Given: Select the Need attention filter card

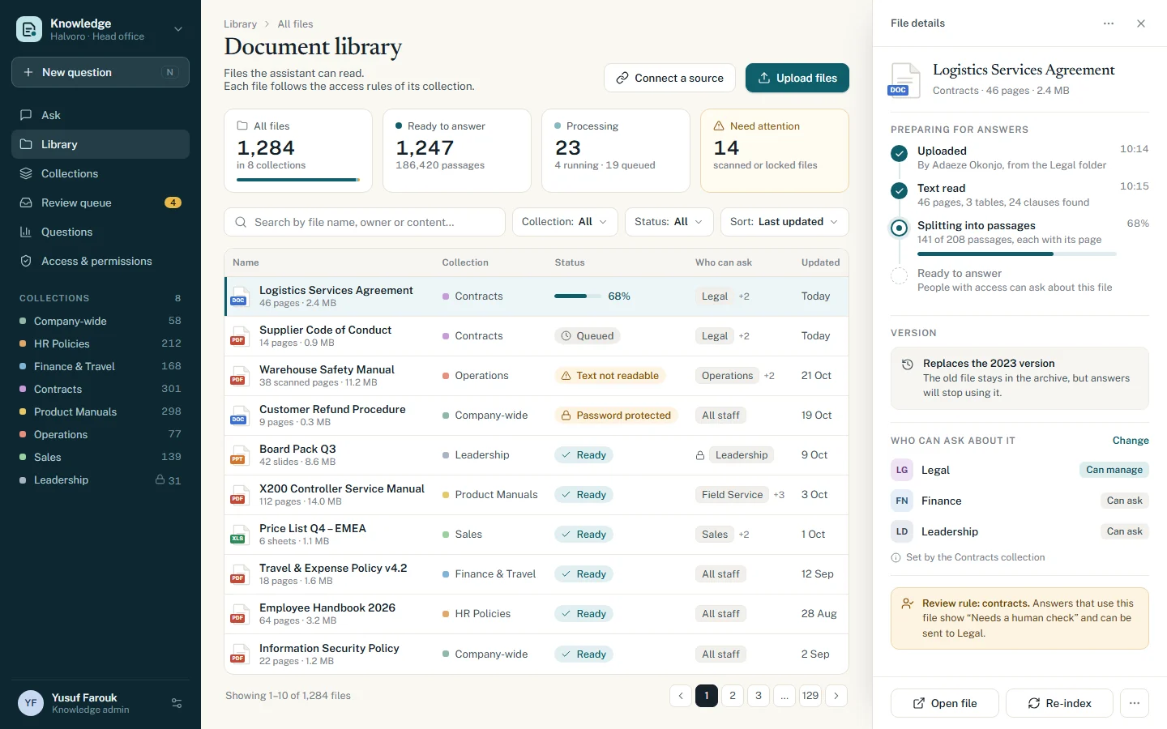Looking at the screenshot, I should coord(775,151).
